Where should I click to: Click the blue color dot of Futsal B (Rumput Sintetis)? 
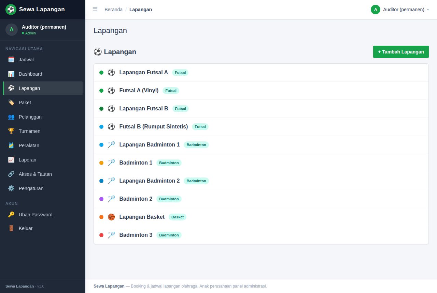click(101, 127)
